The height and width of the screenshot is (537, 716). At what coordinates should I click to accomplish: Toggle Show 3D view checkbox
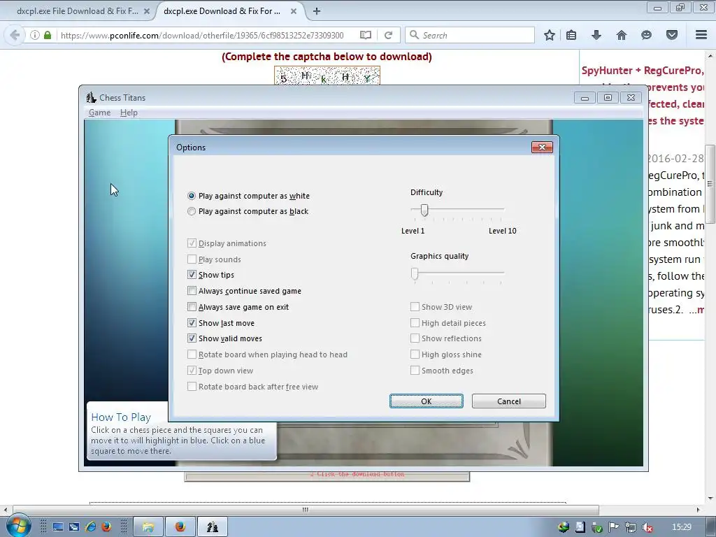415,307
